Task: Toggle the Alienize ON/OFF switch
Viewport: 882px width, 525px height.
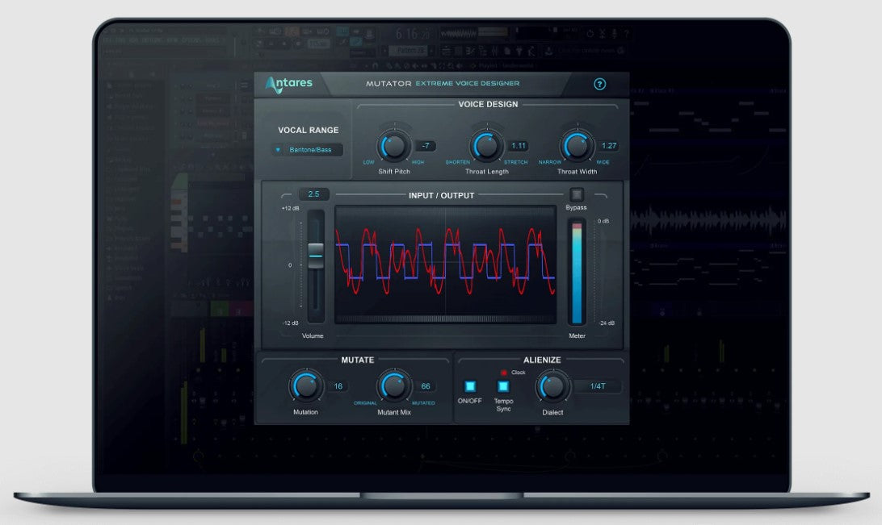Action: click(470, 386)
